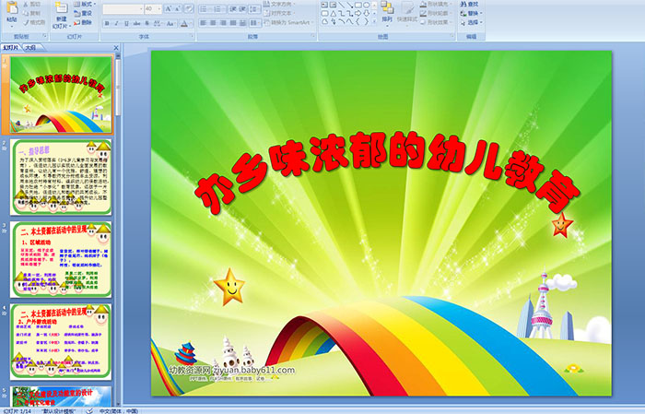This screenshot has height=414, width=645.
Task: Toggle Justify paragraph alignment
Action: pyautogui.click(x=233, y=23)
